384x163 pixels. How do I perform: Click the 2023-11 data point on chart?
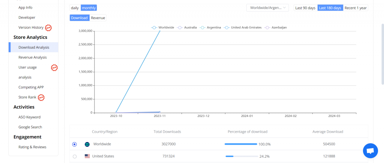pyautogui.click(x=160, y=31)
